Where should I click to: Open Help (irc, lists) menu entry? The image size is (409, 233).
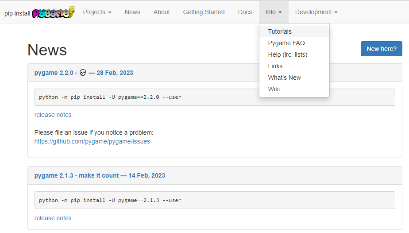[x=294, y=54]
